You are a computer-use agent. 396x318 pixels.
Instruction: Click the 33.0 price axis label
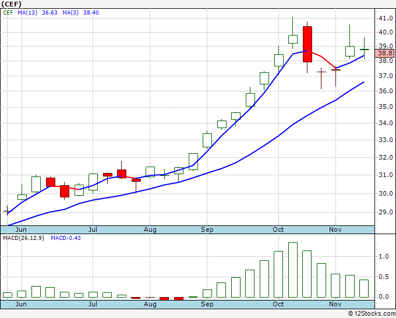pyautogui.click(x=386, y=140)
